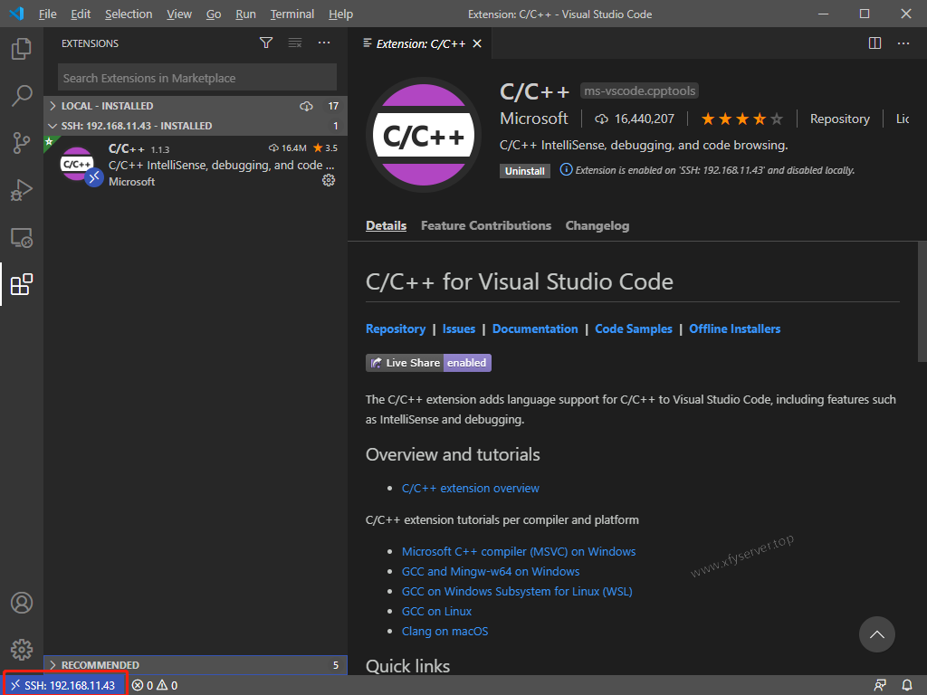Viewport: 927px width, 695px height.
Task: Open the Remote Explorer icon
Action: click(21, 237)
